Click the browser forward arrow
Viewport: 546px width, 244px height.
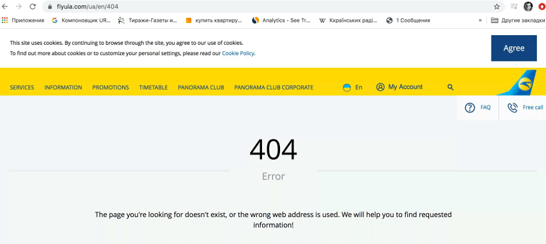coord(19,6)
